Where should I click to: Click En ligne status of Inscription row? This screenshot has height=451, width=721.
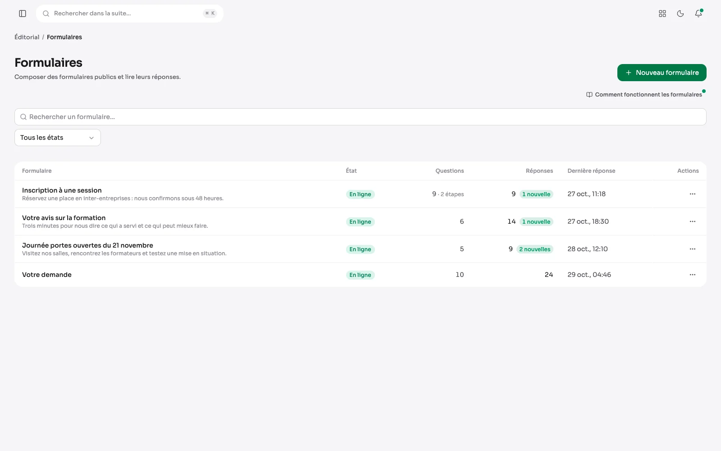coord(360,194)
